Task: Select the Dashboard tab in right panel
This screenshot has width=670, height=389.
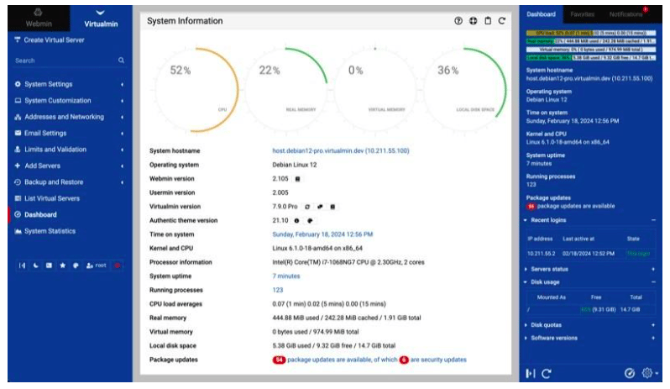Action: click(541, 14)
